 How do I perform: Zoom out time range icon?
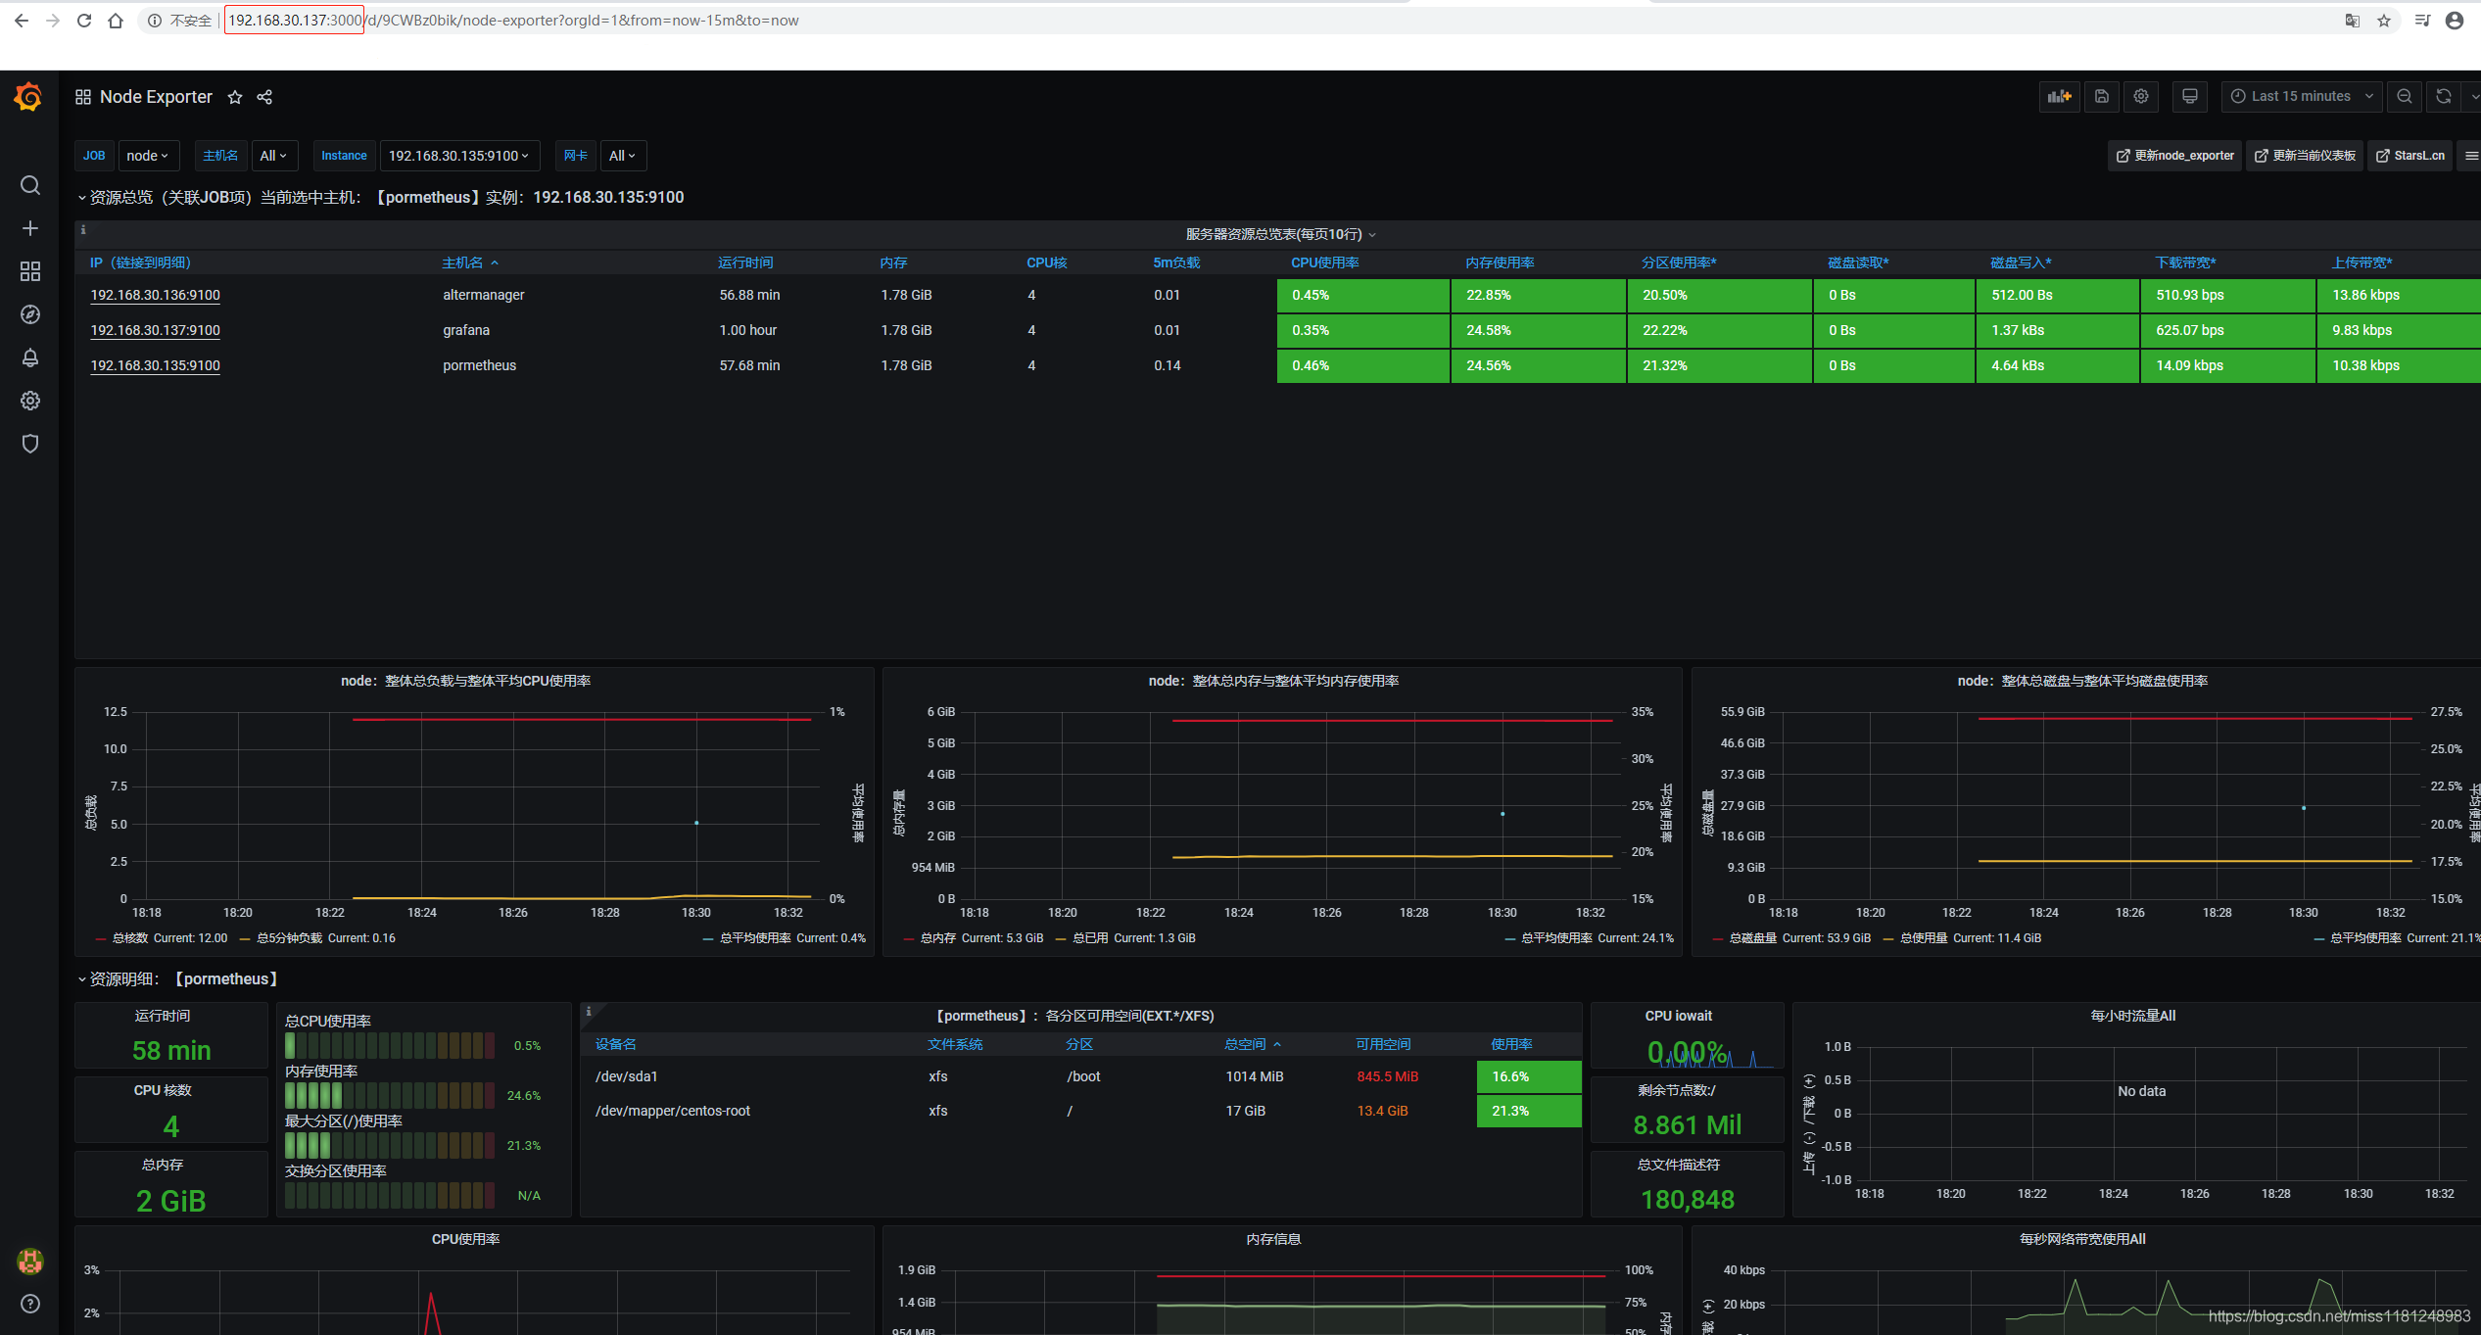pos(2405,96)
